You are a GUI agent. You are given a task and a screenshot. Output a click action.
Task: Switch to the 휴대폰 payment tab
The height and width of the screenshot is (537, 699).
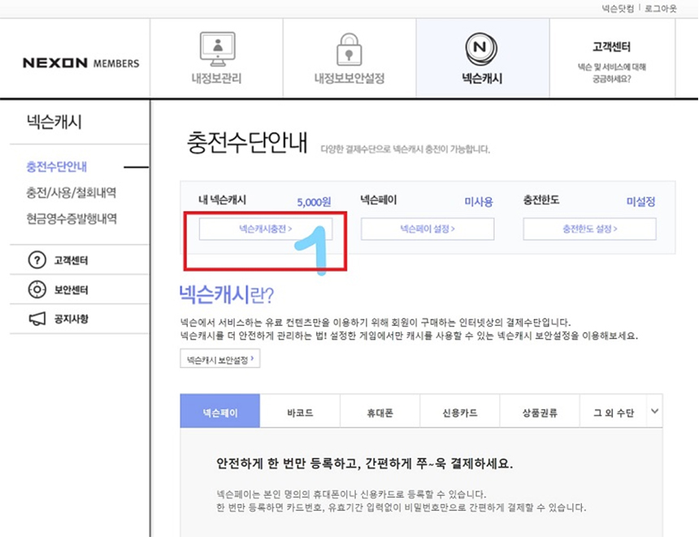[x=380, y=411]
